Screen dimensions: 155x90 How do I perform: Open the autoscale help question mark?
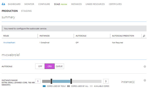pos(145,67)
